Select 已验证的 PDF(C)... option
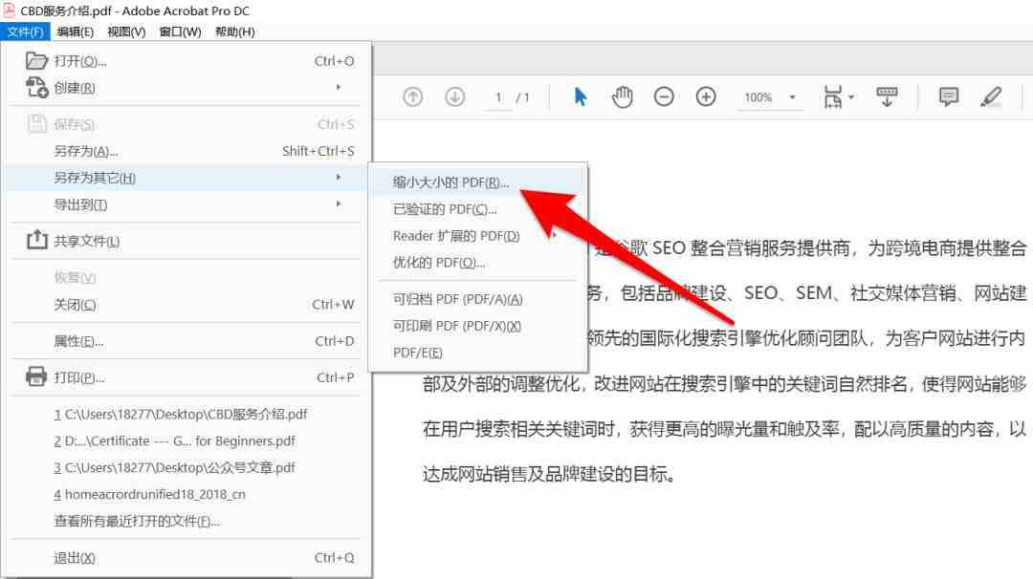1033x579 pixels. 477,209
